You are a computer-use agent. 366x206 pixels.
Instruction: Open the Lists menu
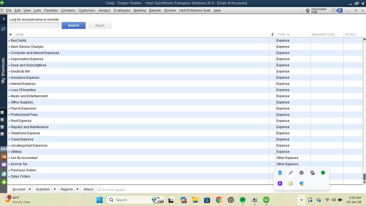37,10
